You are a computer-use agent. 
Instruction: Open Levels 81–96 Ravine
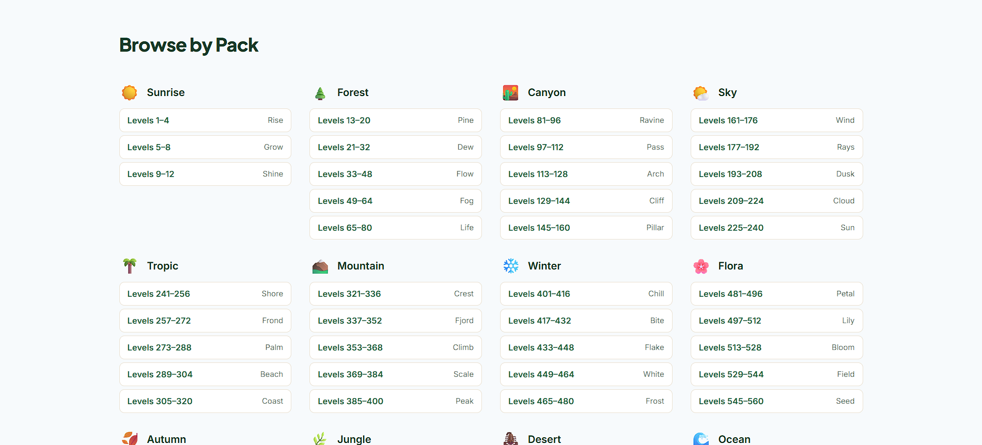click(x=586, y=120)
